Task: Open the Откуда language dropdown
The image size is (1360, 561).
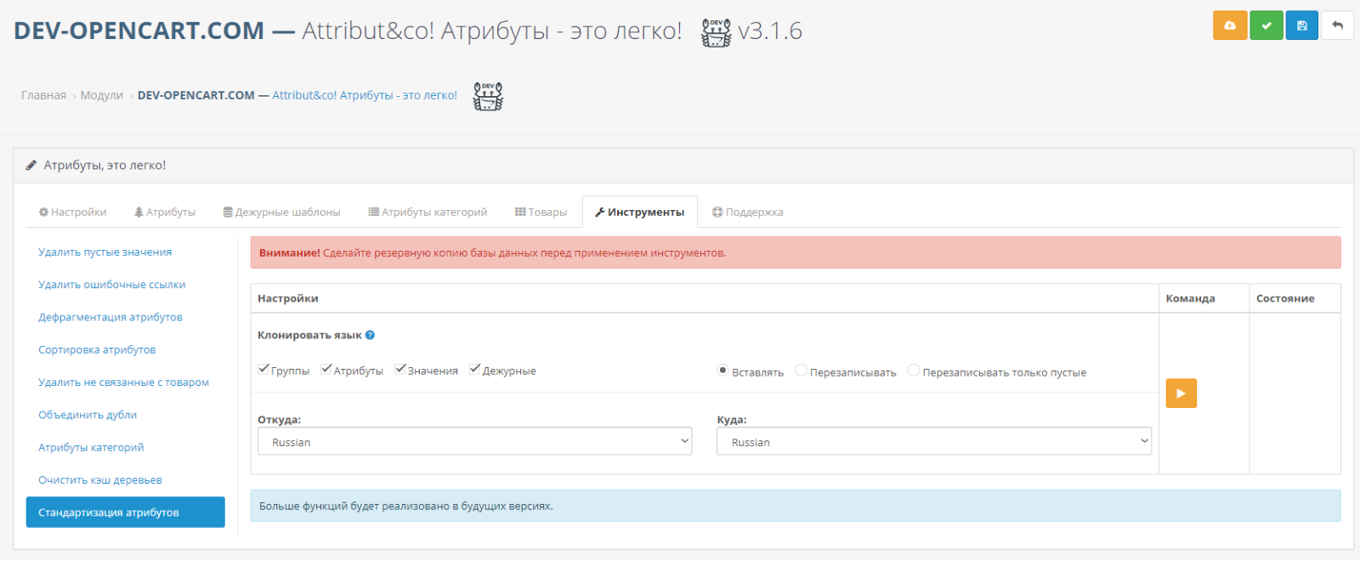Action: [475, 441]
